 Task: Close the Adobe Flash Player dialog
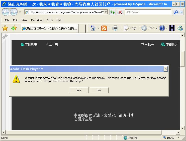tap(166, 69)
